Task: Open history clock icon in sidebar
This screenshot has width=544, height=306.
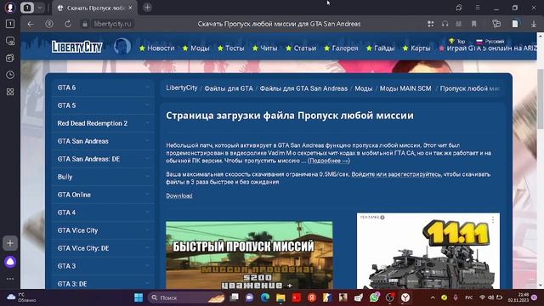Action: pos(10,75)
